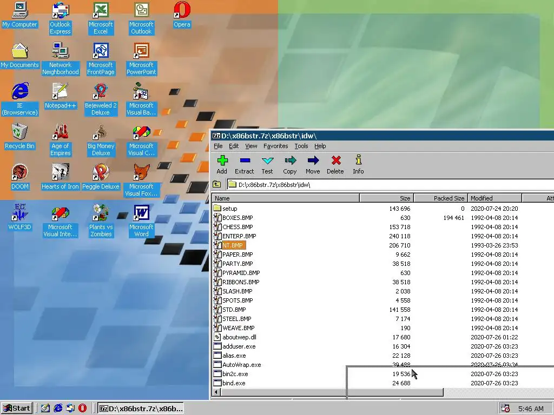
Task: Open the Tools menu
Action: tap(301, 146)
